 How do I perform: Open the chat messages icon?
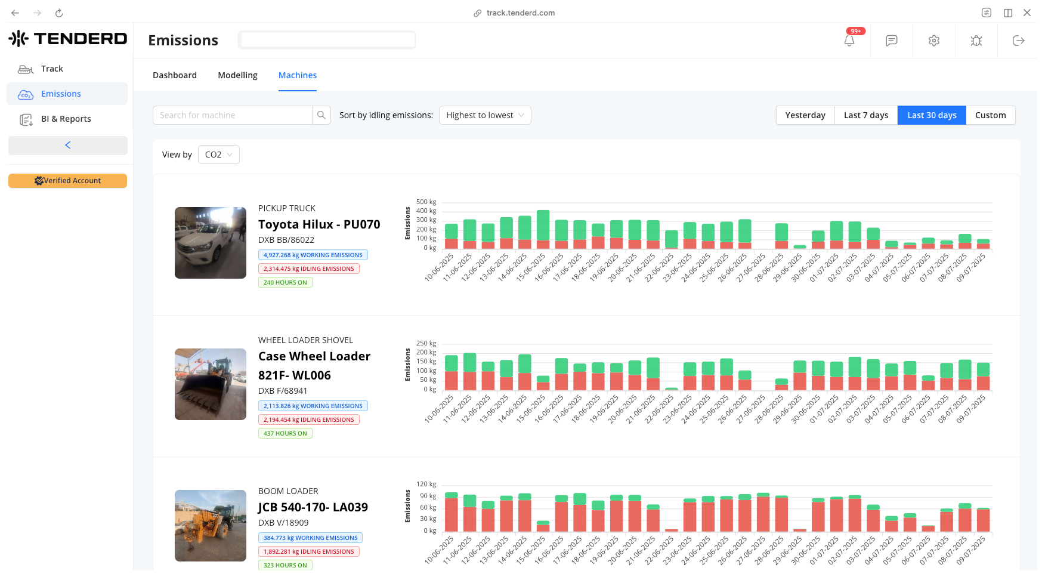pyautogui.click(x=892, y=41)
